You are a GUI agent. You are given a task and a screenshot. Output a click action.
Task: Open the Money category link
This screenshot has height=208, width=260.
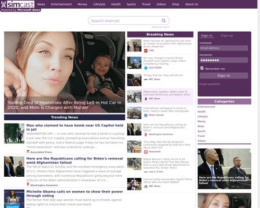point(202,121)
